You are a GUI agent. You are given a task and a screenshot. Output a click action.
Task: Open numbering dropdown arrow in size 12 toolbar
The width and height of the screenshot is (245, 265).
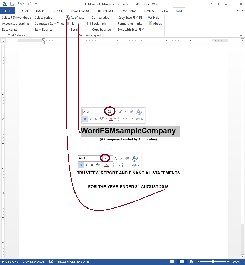coord(128,165)
